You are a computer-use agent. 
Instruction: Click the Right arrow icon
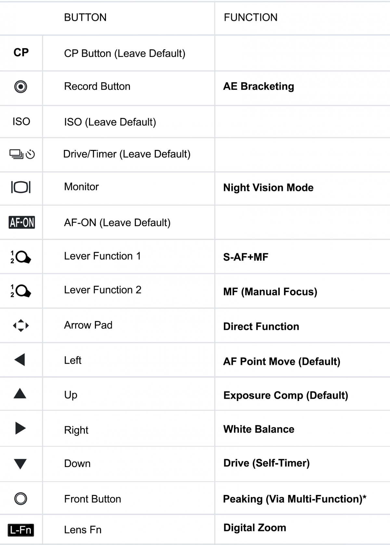click(x=20, y=428)
